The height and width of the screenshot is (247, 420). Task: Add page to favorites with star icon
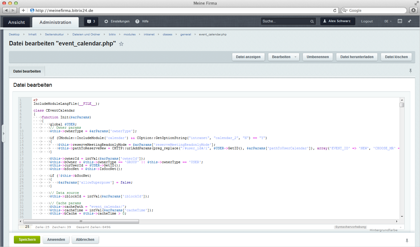[x=121, y=44]
